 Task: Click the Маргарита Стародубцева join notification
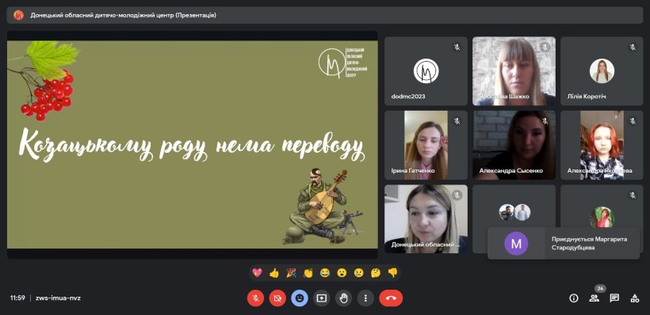564,244
